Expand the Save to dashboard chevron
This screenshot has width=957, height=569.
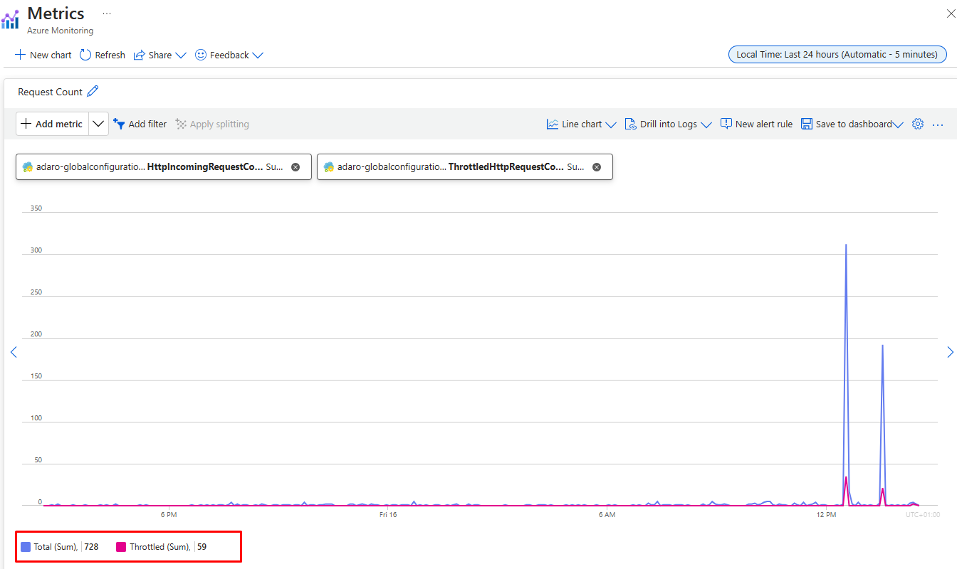pos(898,124)
